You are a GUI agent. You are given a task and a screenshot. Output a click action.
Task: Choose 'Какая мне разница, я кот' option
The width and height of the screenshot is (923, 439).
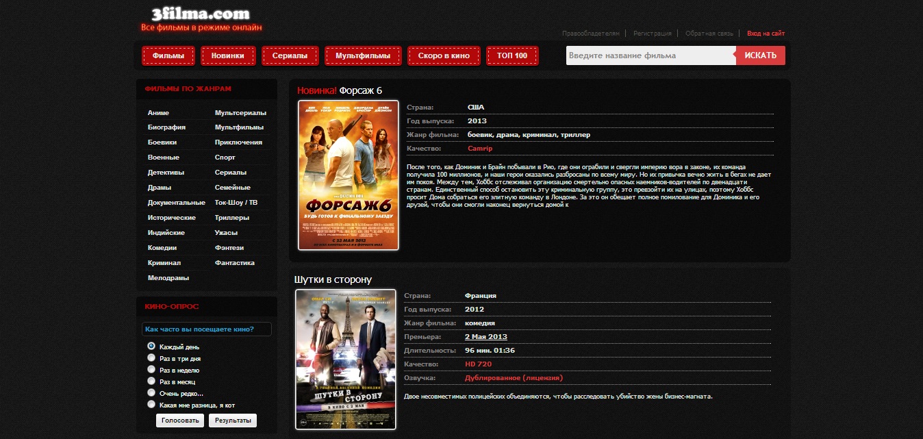tap(151, 405)
